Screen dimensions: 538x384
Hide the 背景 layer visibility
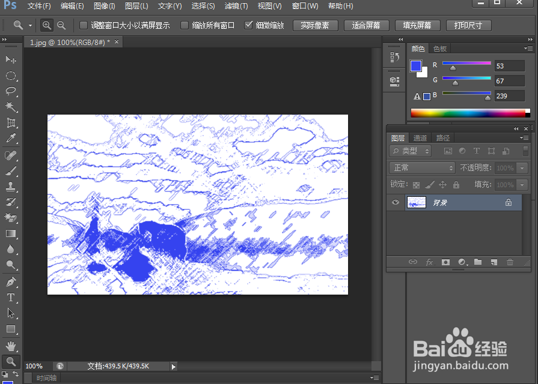[x=395, y=202]
